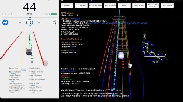Click the white vehicle box in left visualization
The image size is (183, 102).
46,63
